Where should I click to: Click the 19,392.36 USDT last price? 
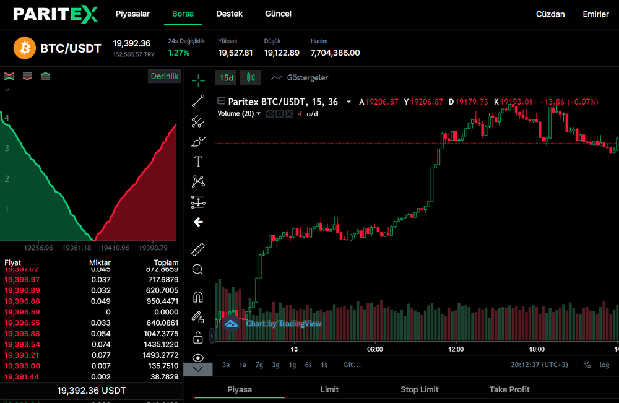pos(91,391)
